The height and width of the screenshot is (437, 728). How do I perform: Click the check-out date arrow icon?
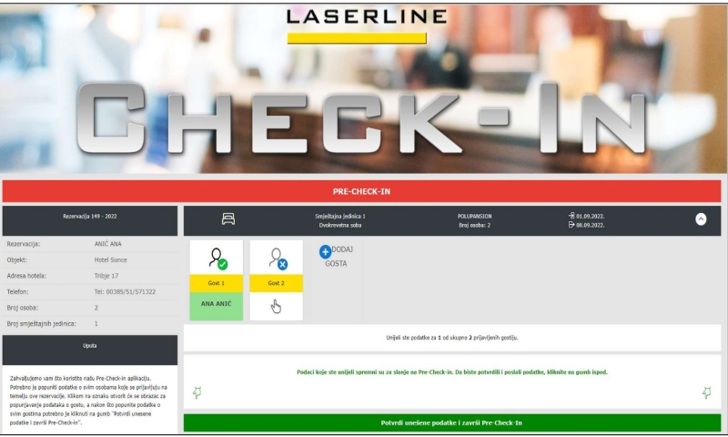click(x=571, y=225)
